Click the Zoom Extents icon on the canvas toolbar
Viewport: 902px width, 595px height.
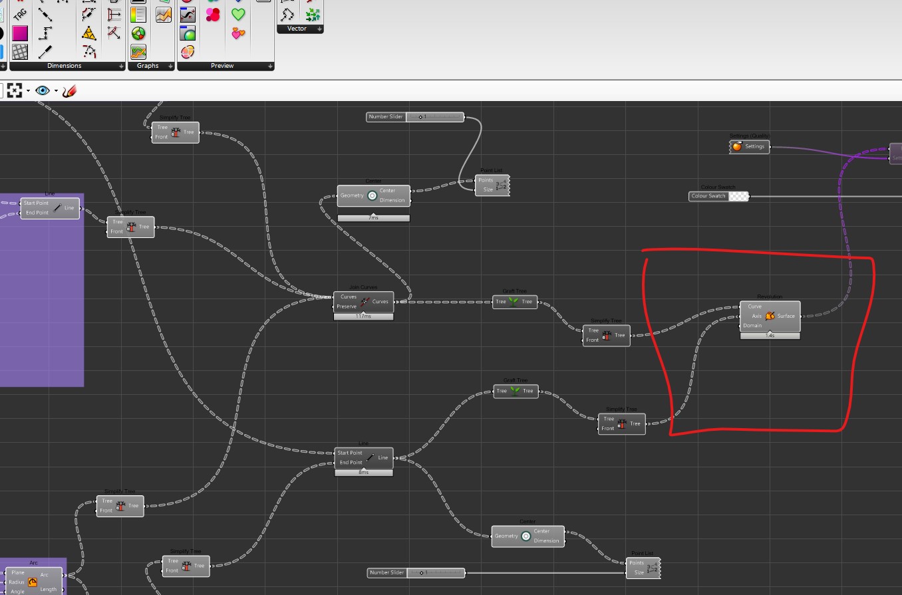(x=15, y=90)
